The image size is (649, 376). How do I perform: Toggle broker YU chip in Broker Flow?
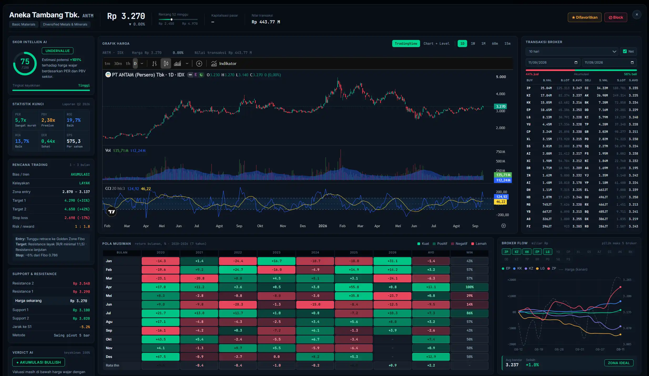click(558, 252)
